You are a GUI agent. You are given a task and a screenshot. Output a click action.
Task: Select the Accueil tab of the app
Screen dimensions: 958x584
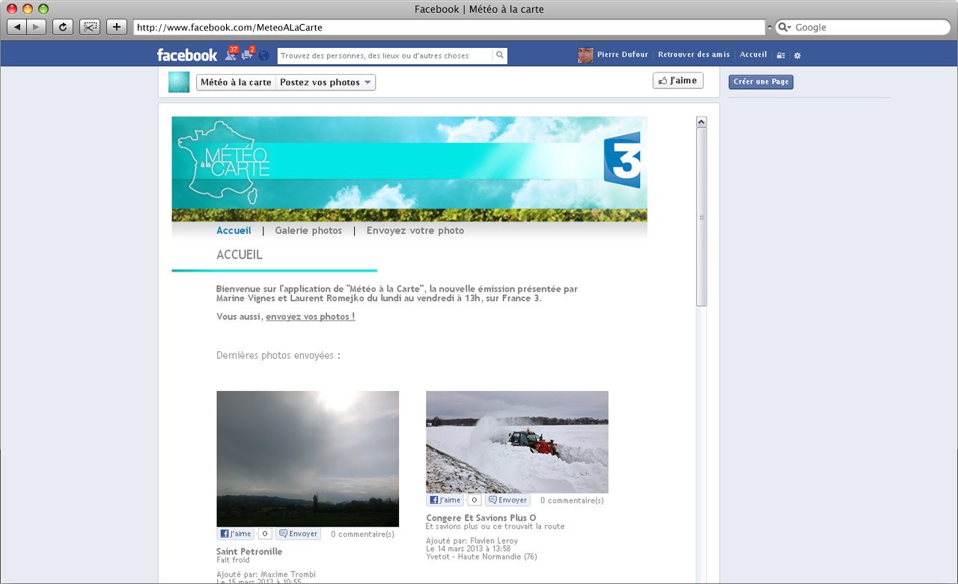[x=234, y=230]
